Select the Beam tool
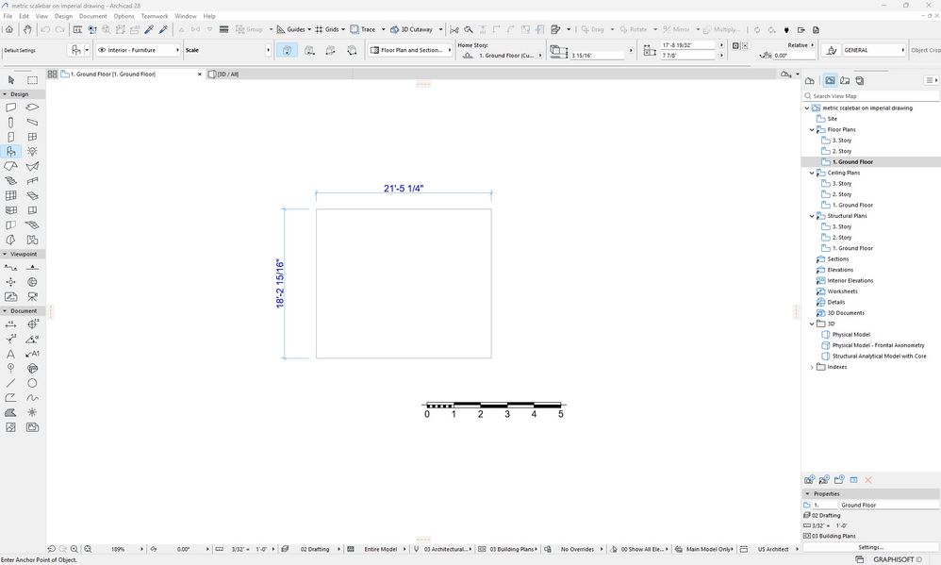The height and width of the screenshot is (565, 941). [32, 122]
